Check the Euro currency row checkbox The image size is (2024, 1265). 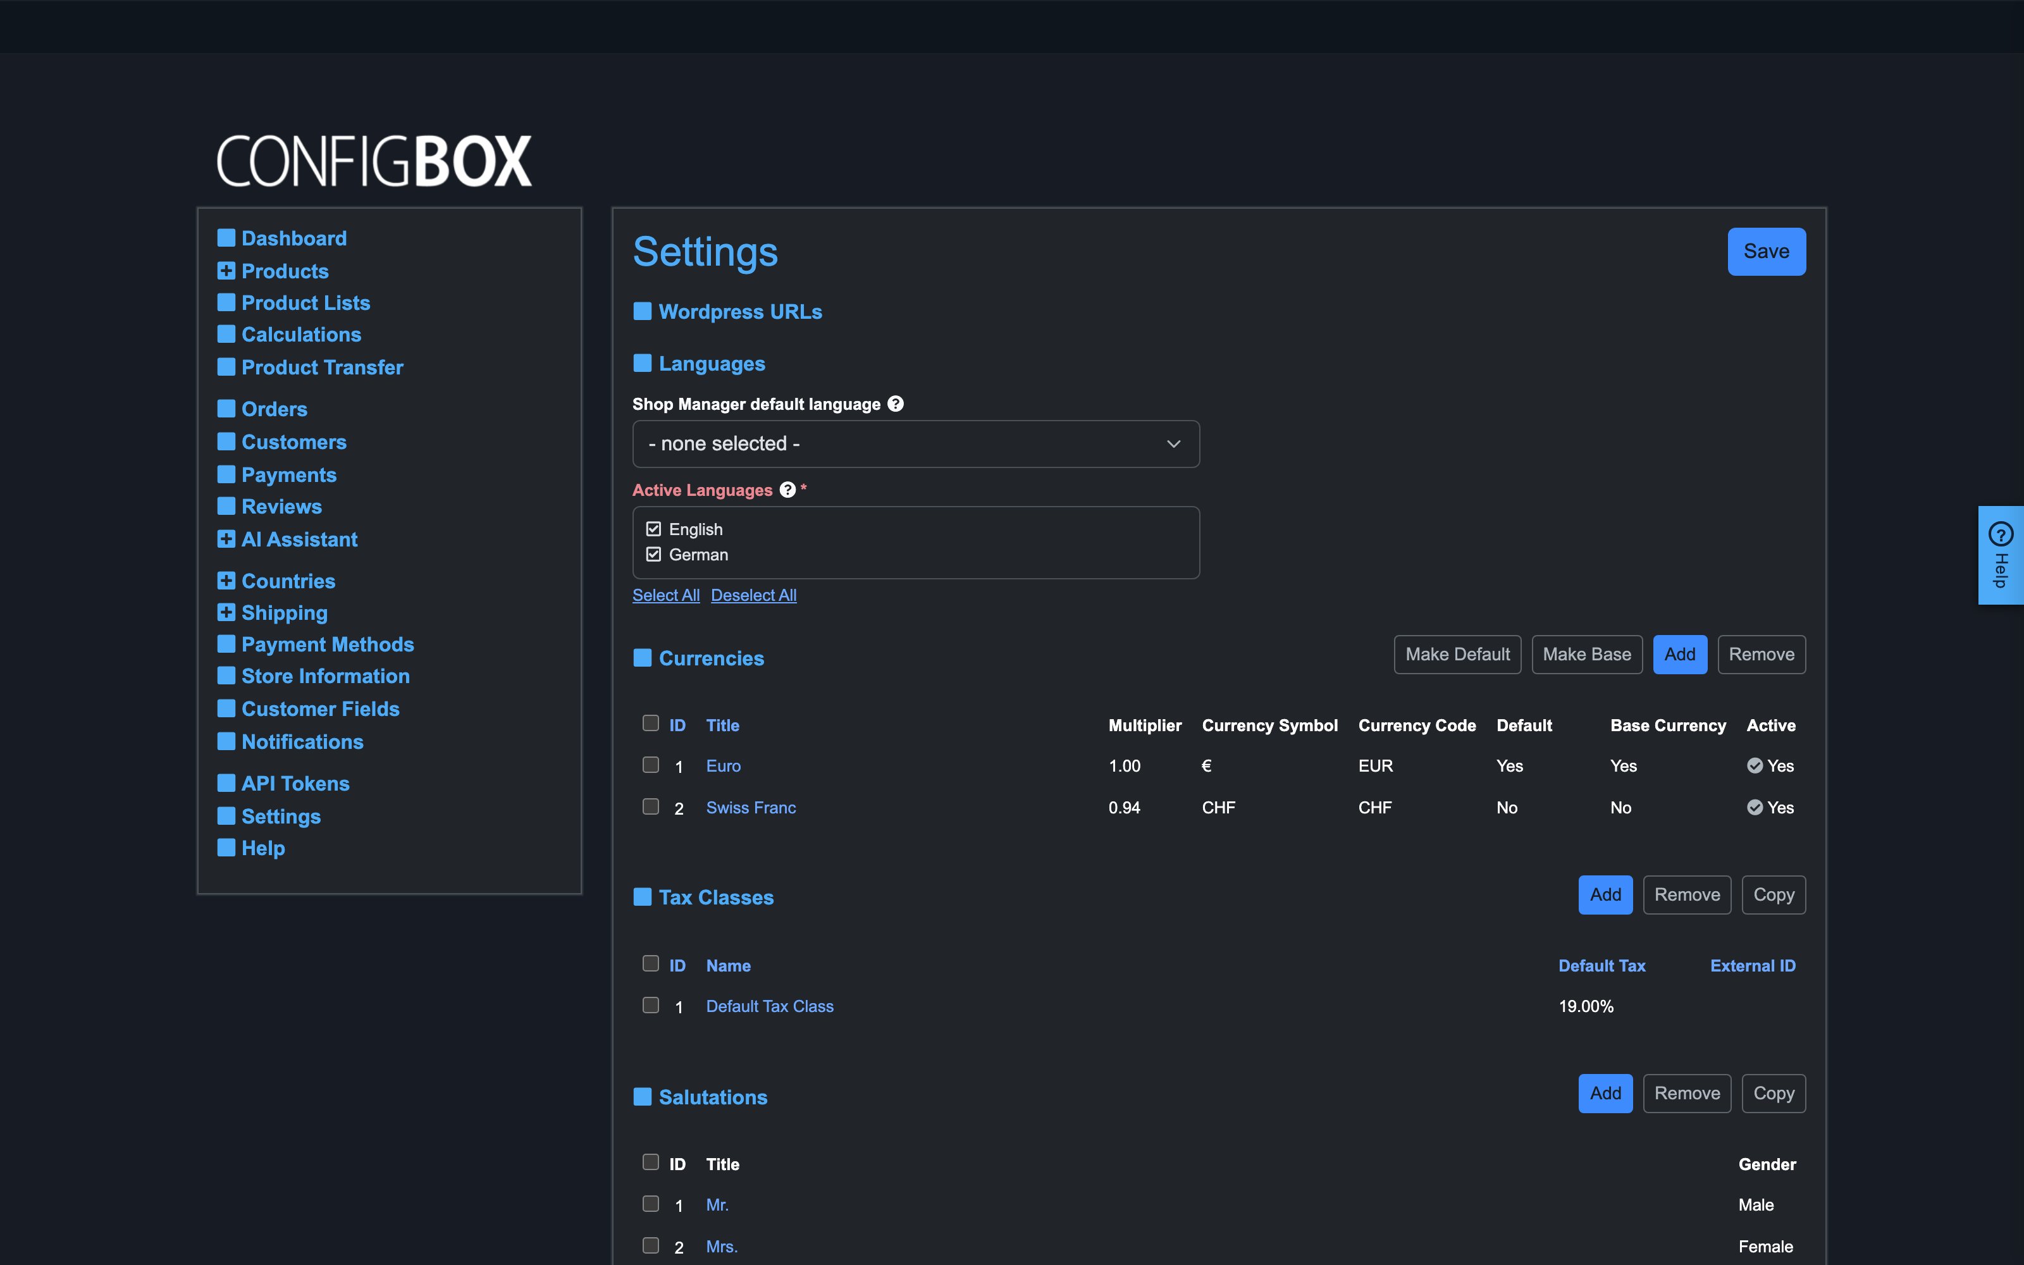(651, 765)
